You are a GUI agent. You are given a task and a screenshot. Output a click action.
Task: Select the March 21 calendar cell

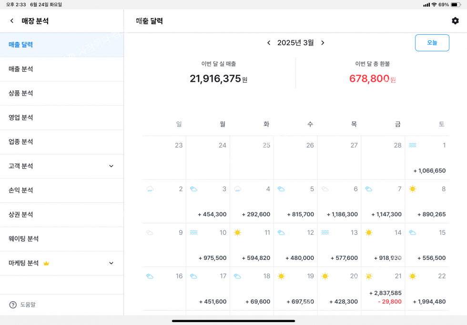click(x=383, y=288)
